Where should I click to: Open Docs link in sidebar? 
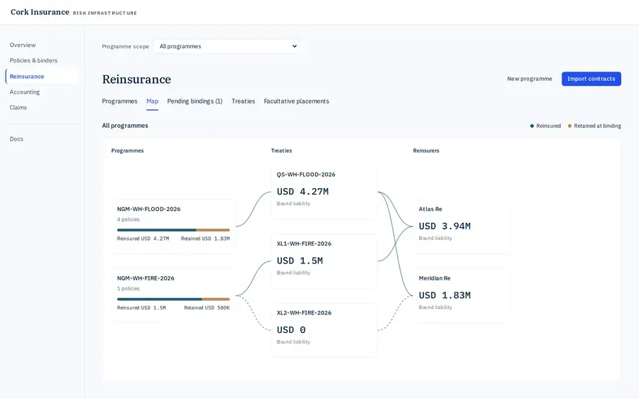pos(17,139)
